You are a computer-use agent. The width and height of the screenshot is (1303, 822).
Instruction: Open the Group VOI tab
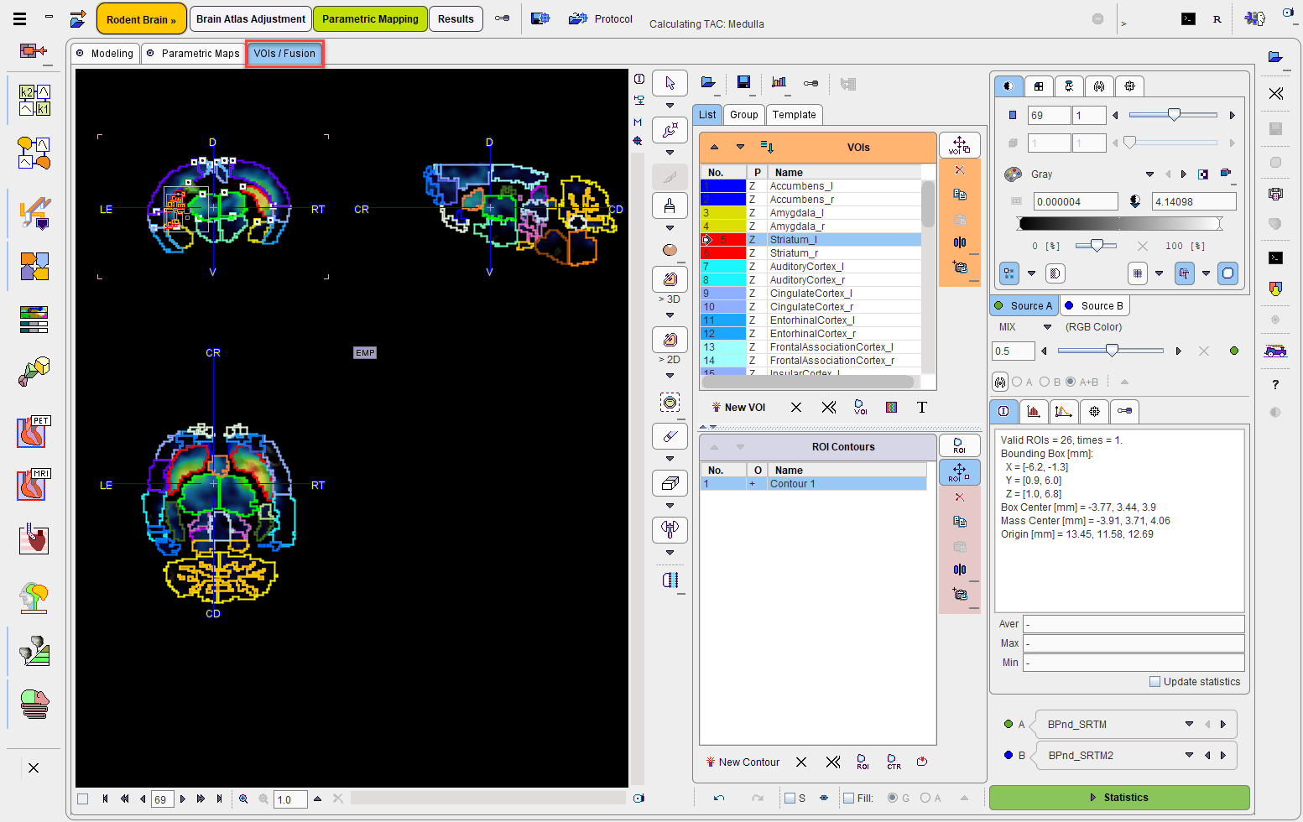tap(743, 115)
